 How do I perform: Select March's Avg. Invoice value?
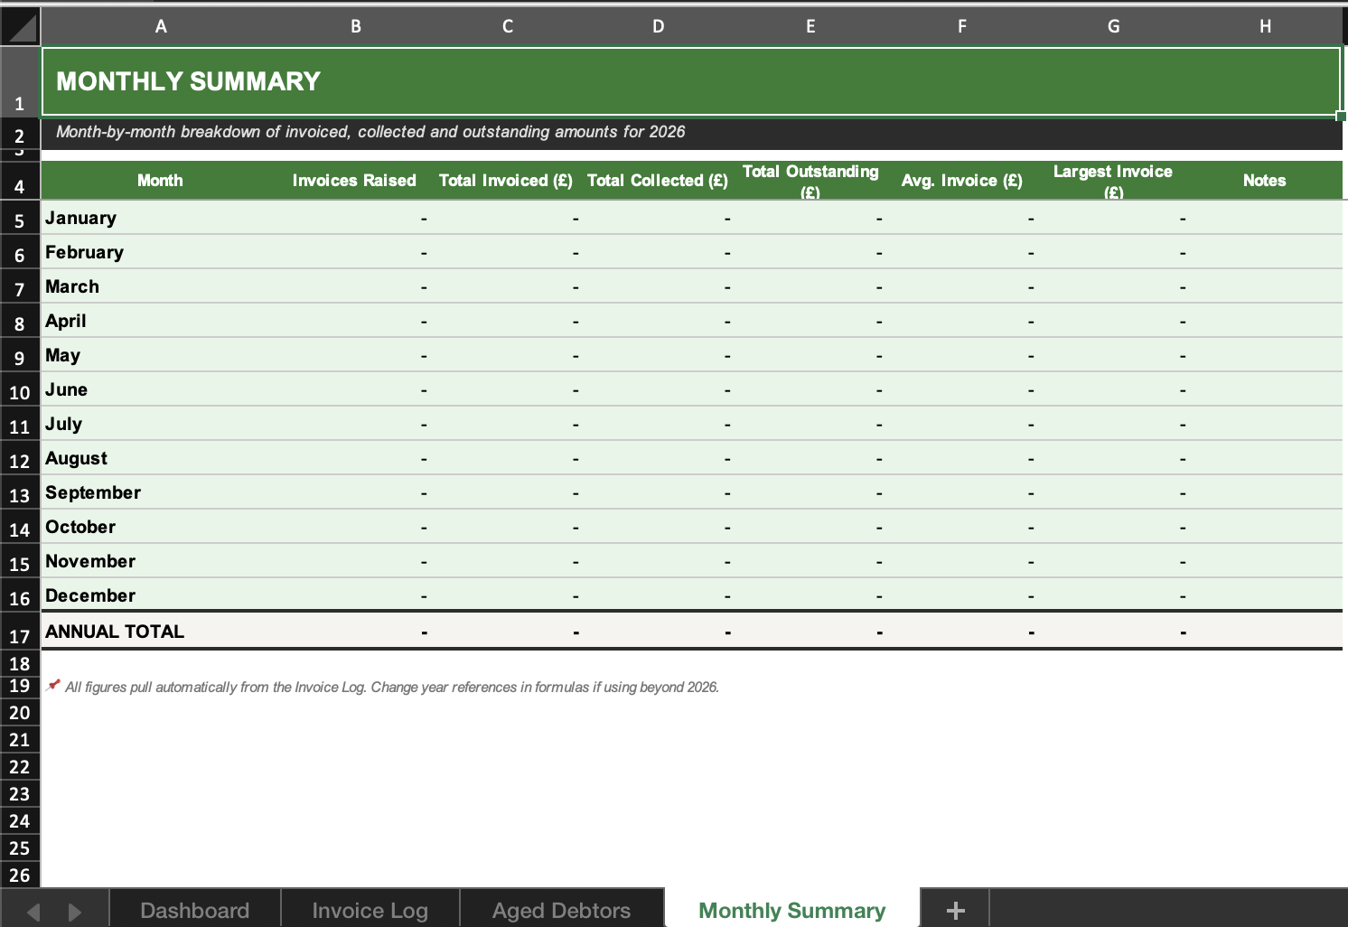point(962,286)
